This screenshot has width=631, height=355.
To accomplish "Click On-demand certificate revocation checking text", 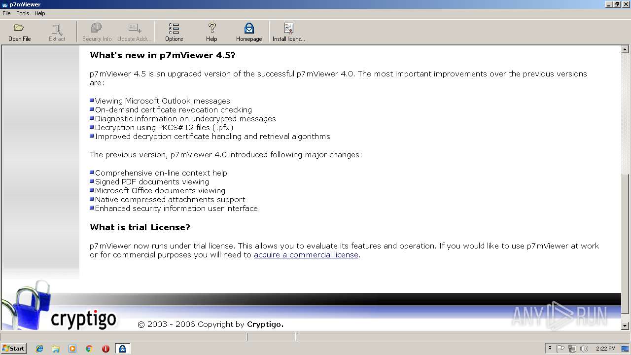I will 173,110.
